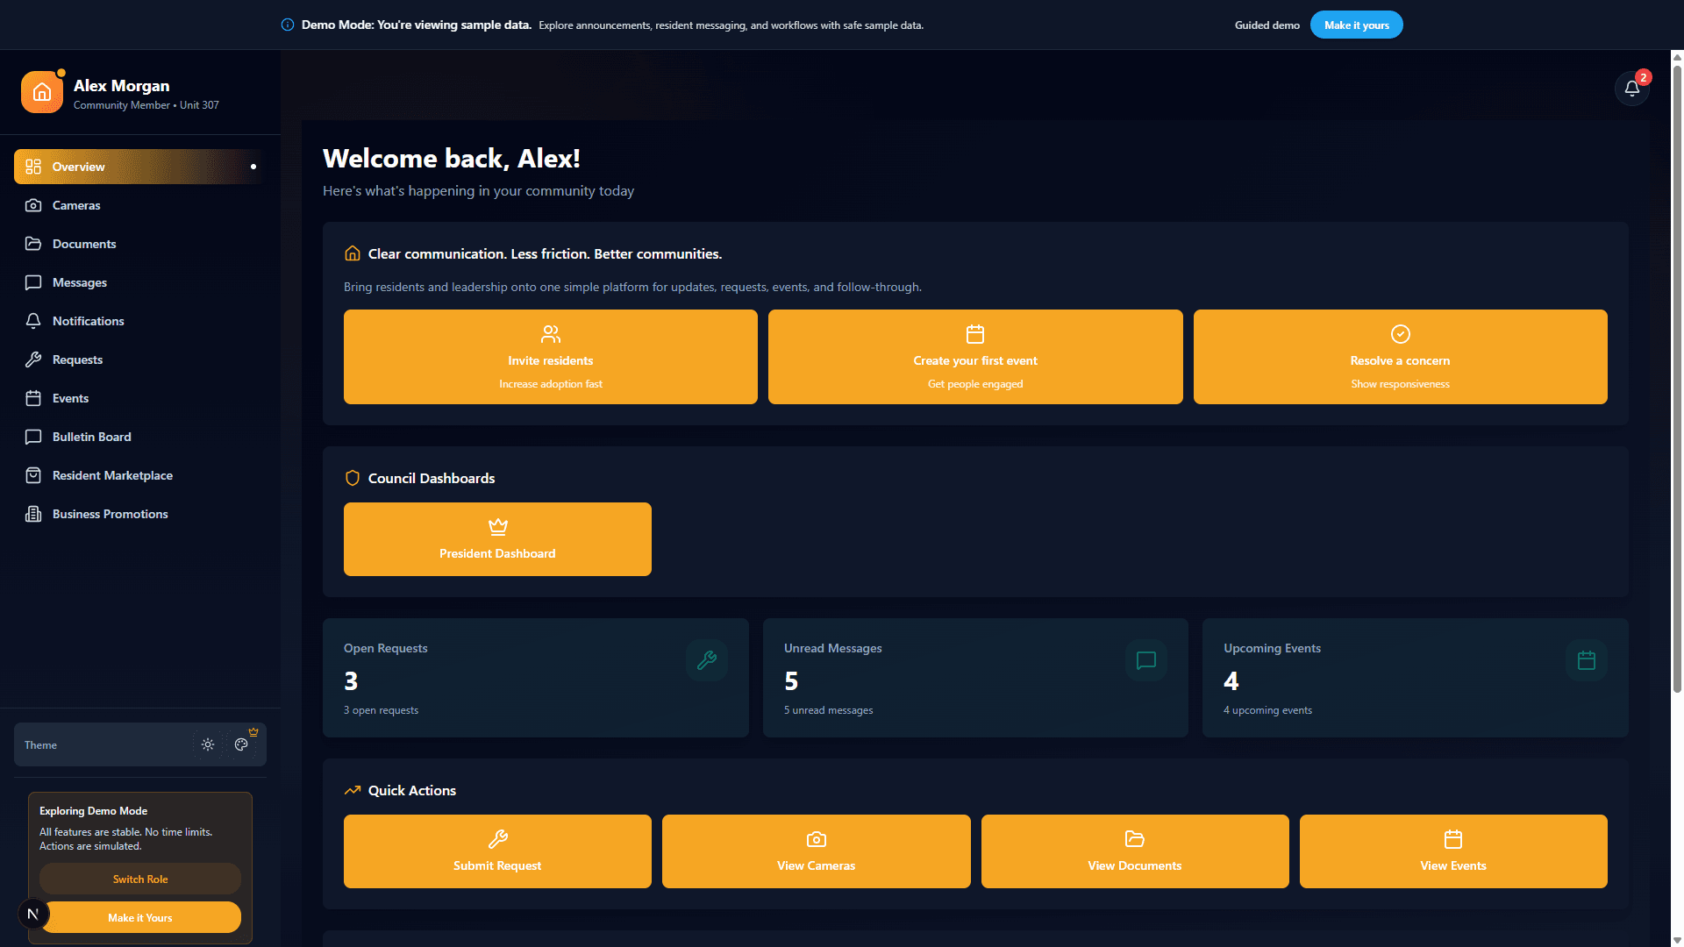Click Invite residents card

[551, 357]
